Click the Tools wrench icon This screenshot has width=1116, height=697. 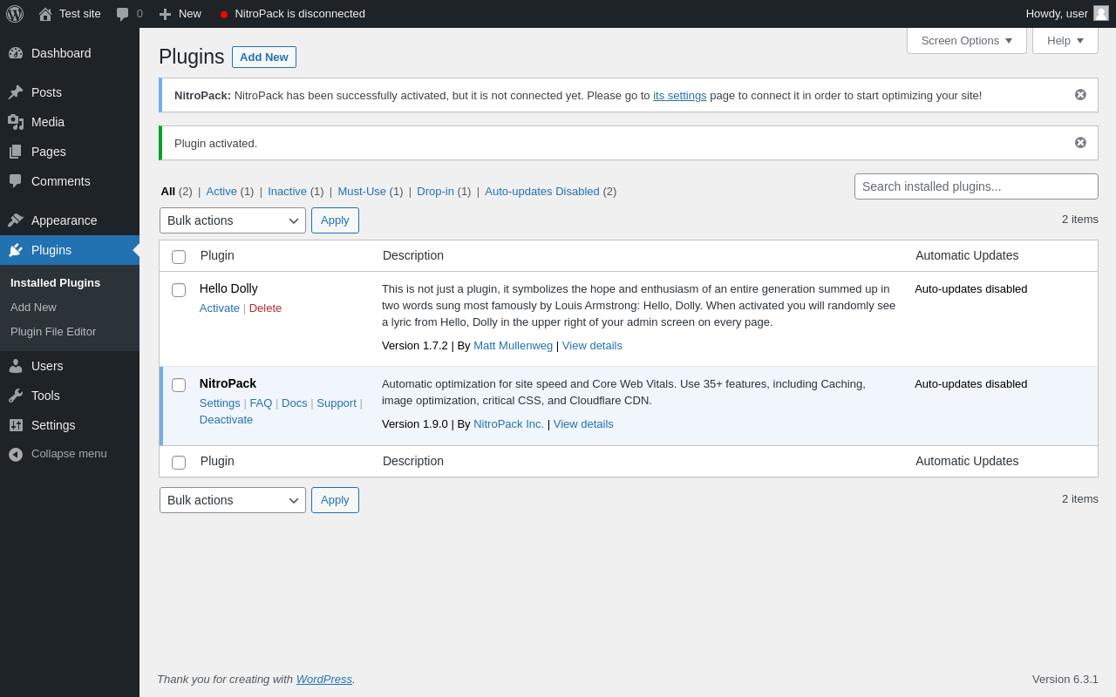pos(16,396)
